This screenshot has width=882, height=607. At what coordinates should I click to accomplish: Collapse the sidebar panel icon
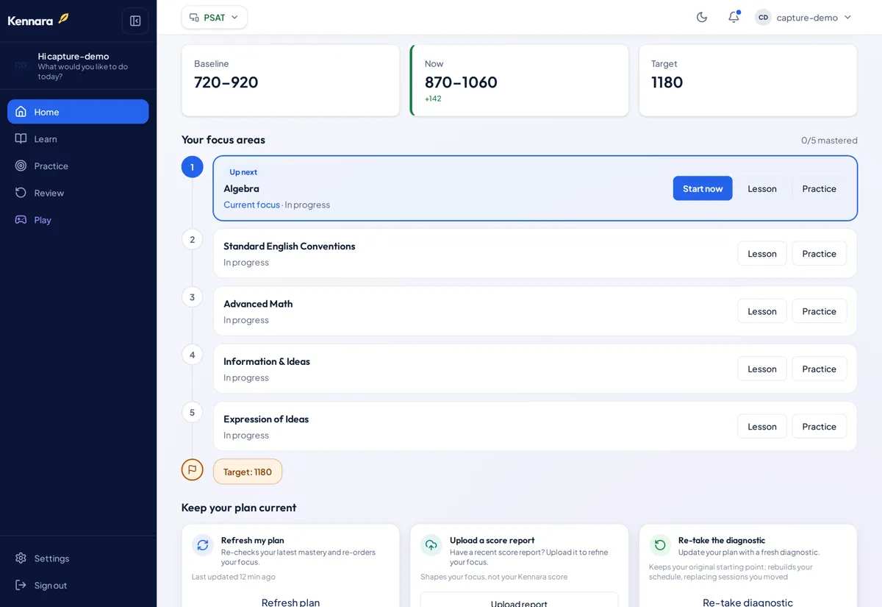(135, 21)
